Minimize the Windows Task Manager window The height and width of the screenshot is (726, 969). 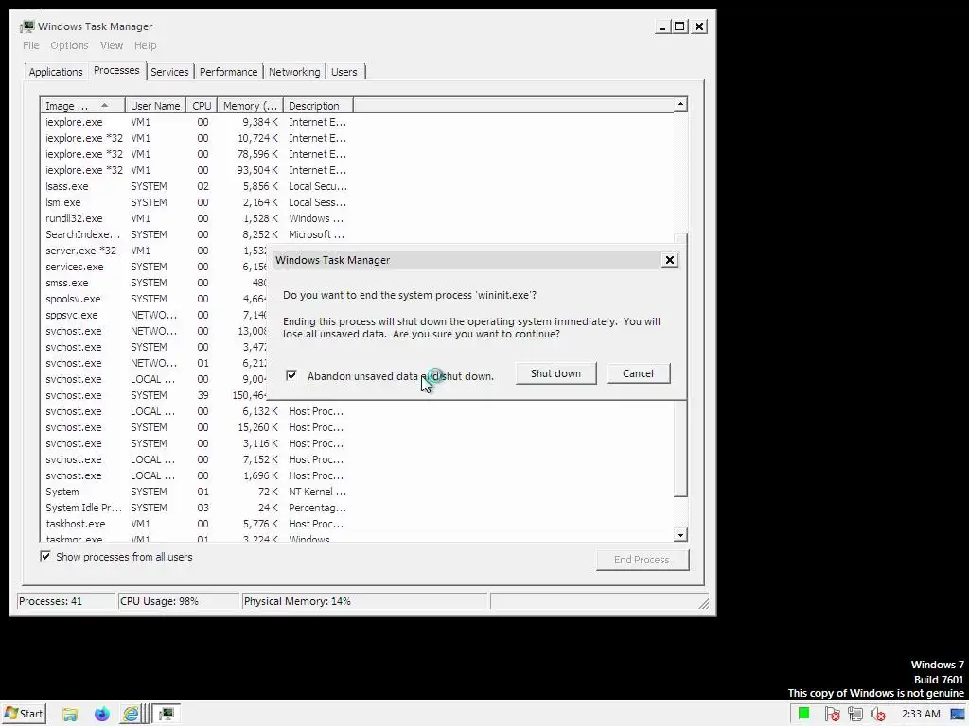[x=662, y=26]
